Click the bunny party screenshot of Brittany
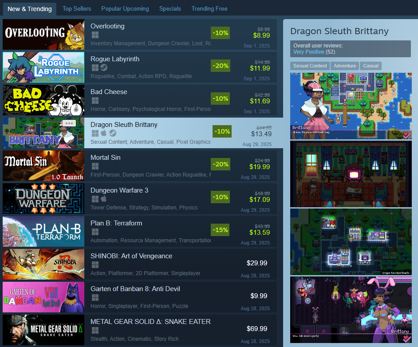Image resolution: width=418 pixels, height=347 pixels. pyautogui.click(x=351, y=309)
